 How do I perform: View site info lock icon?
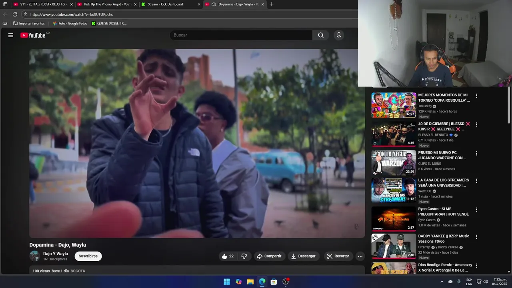pyautogui.click(x=26, y=14)
